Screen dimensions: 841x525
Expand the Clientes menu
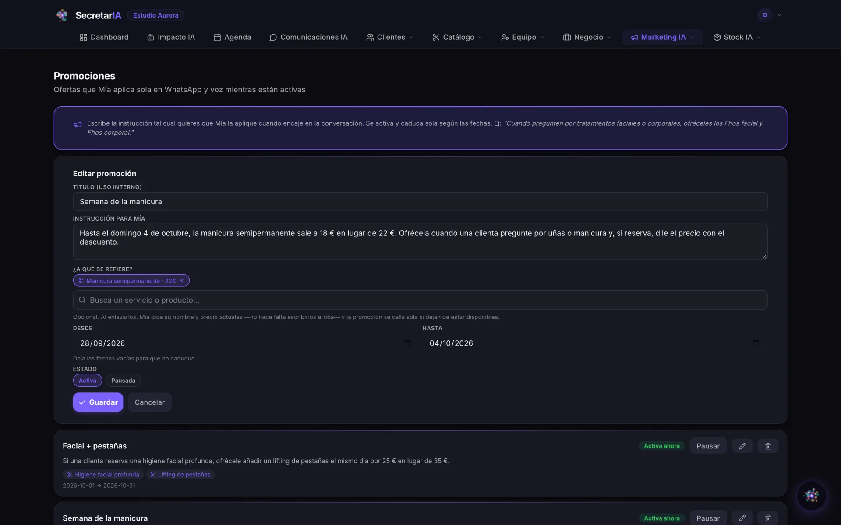coord(390,38)
